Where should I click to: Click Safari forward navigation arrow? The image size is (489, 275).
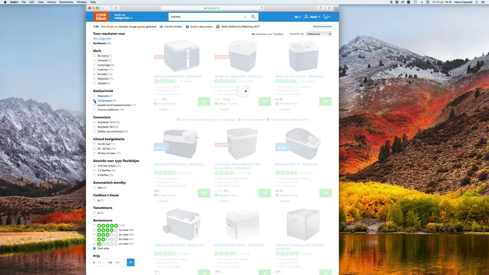(108, 8)
